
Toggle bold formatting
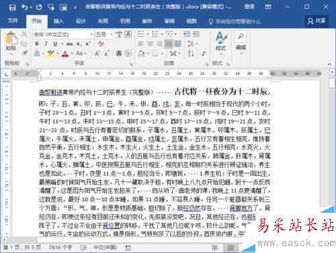tap(37, 44)
